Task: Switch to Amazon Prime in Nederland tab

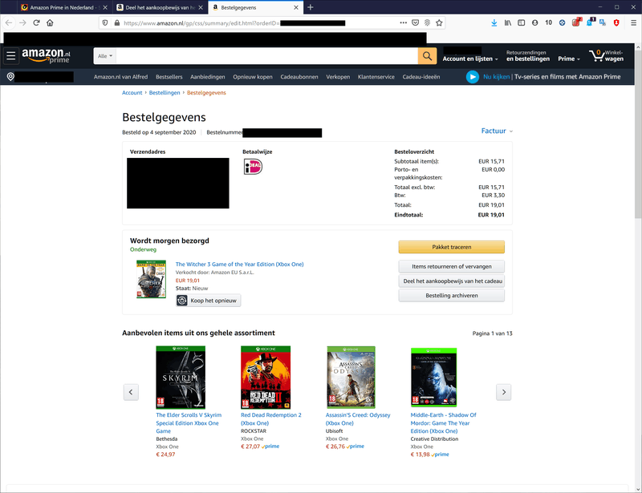Action: pos(64,7)
